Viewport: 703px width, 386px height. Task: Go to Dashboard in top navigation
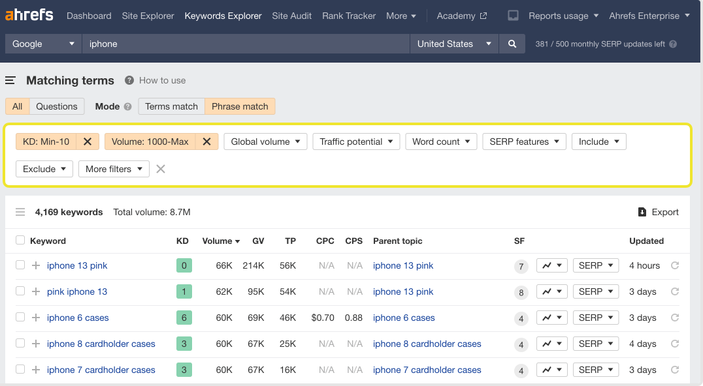pos(89,16)
